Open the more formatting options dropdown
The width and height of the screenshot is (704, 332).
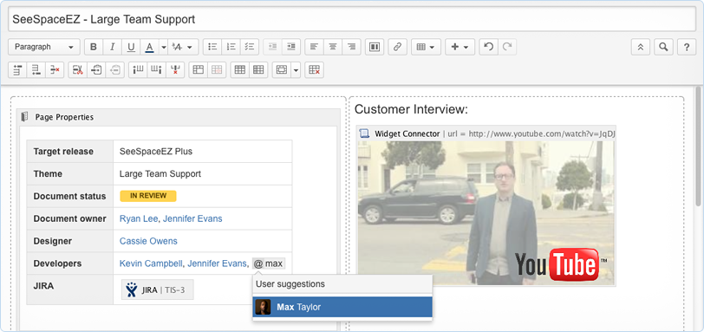tap(183, 47)
